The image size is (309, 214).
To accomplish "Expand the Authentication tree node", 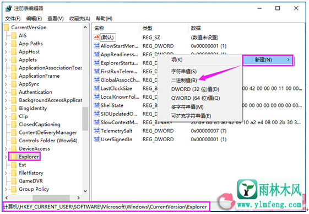I will 6,92.
